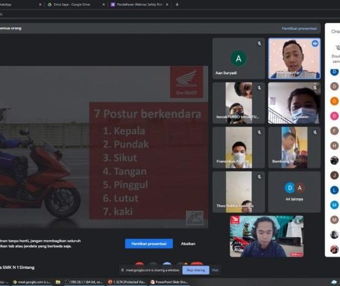Image resolution: width=340 pixels, height=286 pixels.
Task: Click the self-view presenter video thumbnail
Action: click(x=267, y=236)
